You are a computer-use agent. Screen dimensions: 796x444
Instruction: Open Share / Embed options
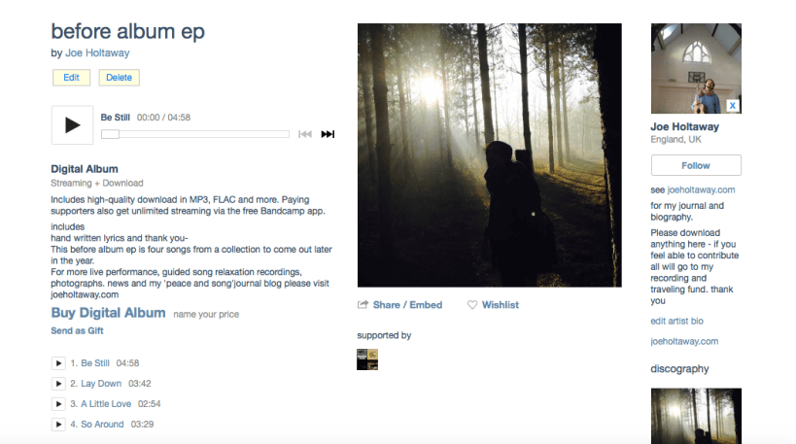tap(400, 305)
